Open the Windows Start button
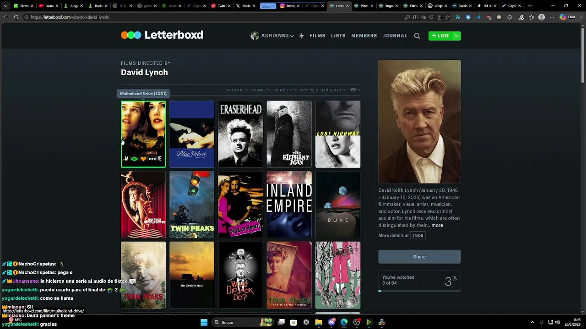Image resolution: width=586 pixels, height=329 pixels. tap(204, 323)
